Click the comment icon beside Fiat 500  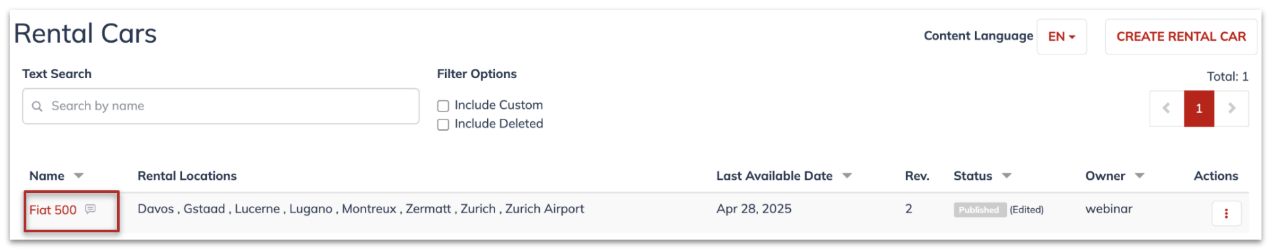91,209
